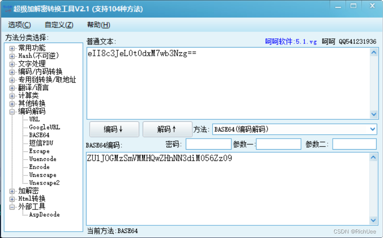Focus the 密码 input field
383x238 pixels.
point(208,144)
